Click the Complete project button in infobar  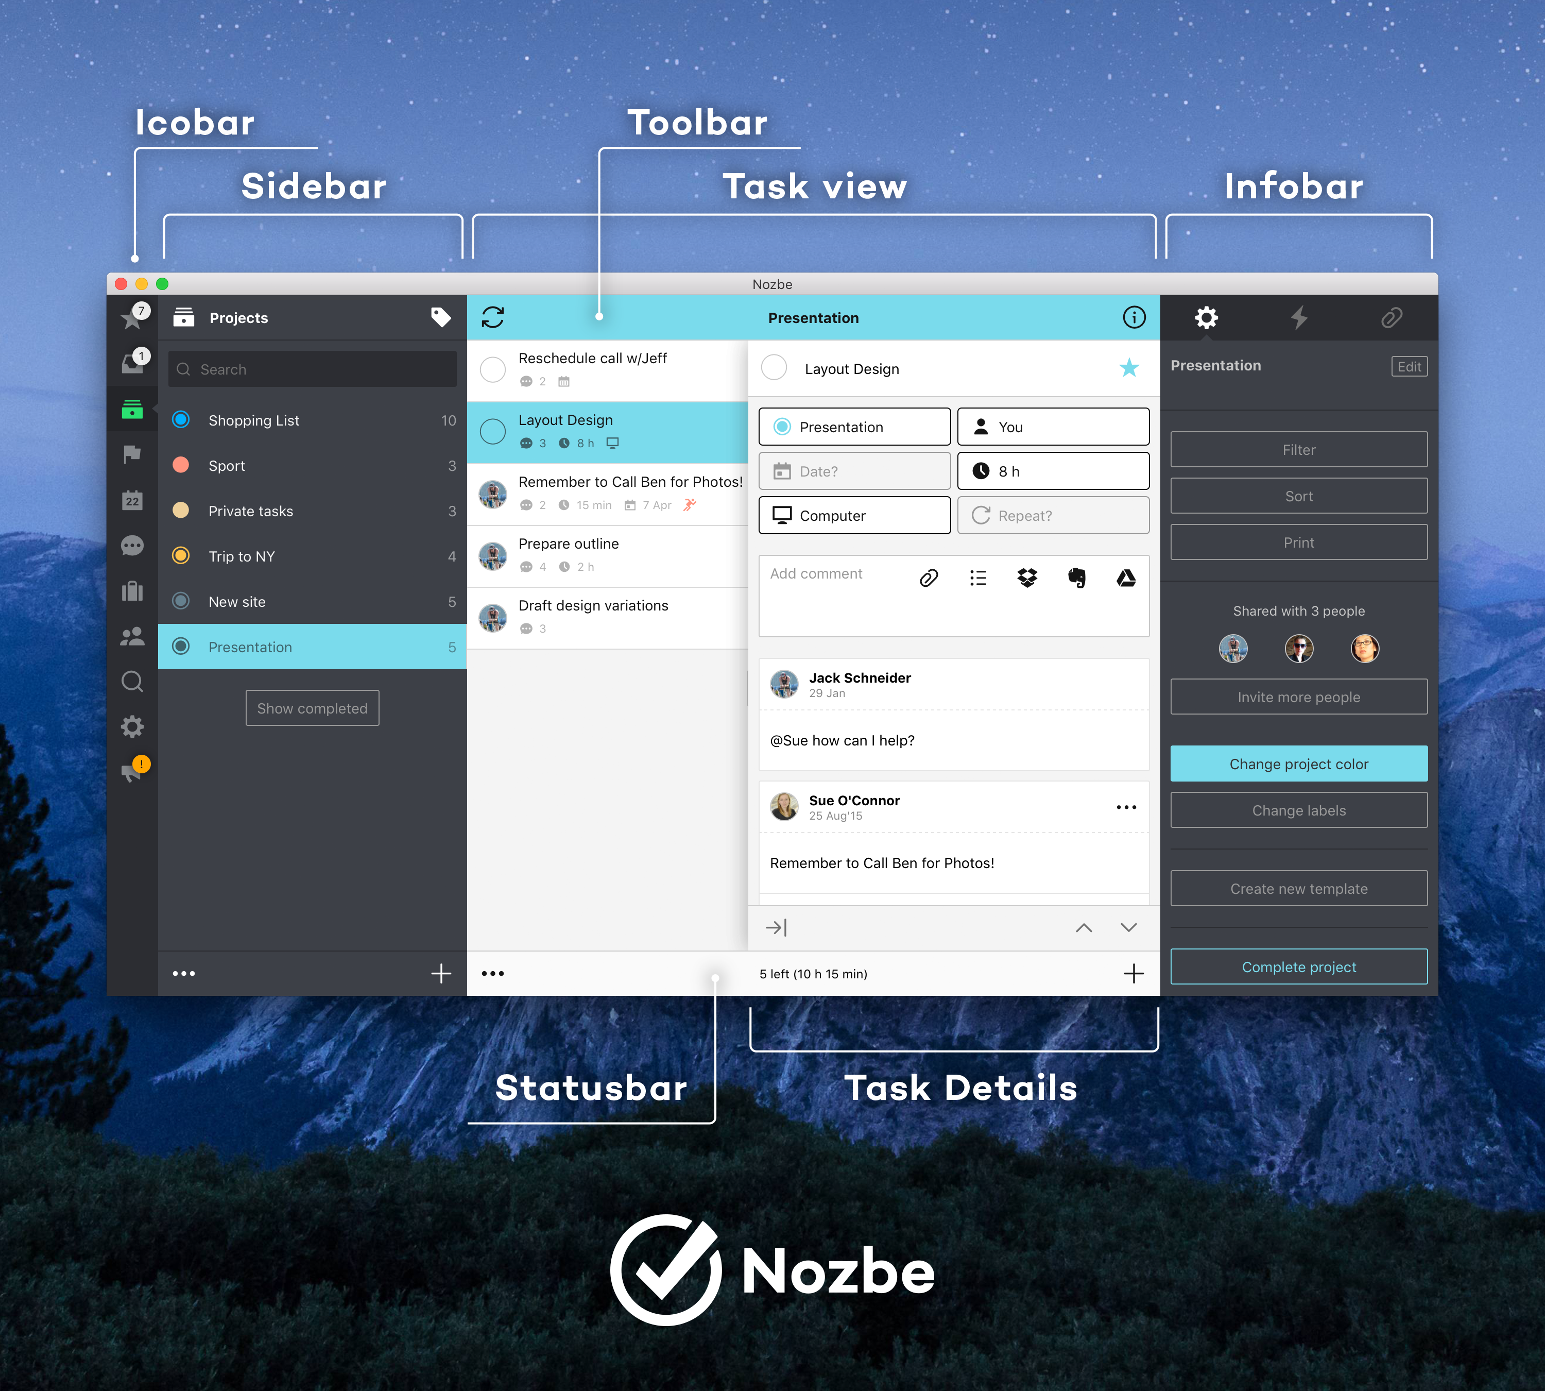click(1297, 966)
